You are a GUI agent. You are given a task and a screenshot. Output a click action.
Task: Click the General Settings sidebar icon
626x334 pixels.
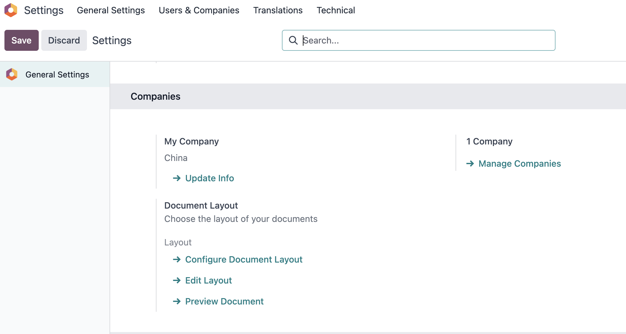pyautogui.click(x=12, y=74)
